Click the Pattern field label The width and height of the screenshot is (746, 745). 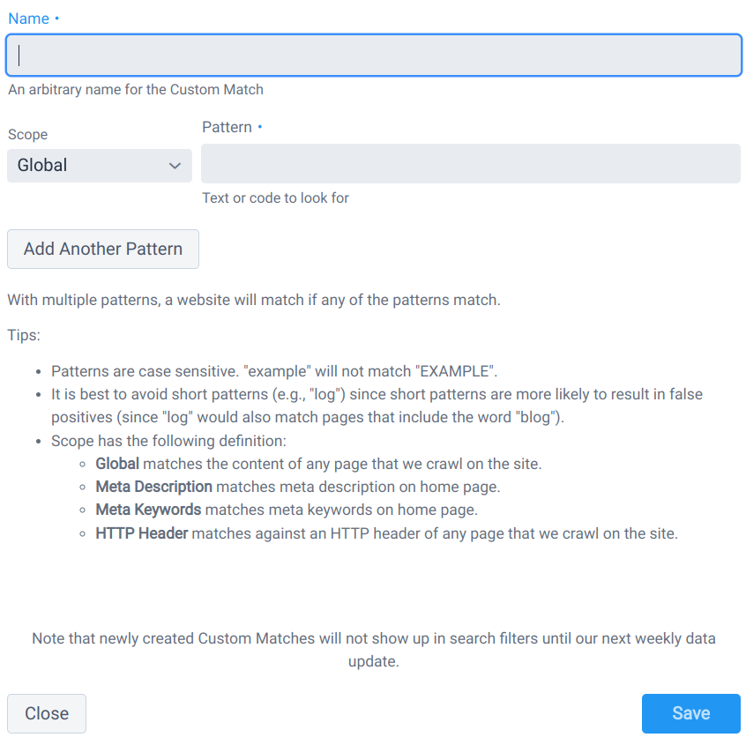(x=227, y=127)
